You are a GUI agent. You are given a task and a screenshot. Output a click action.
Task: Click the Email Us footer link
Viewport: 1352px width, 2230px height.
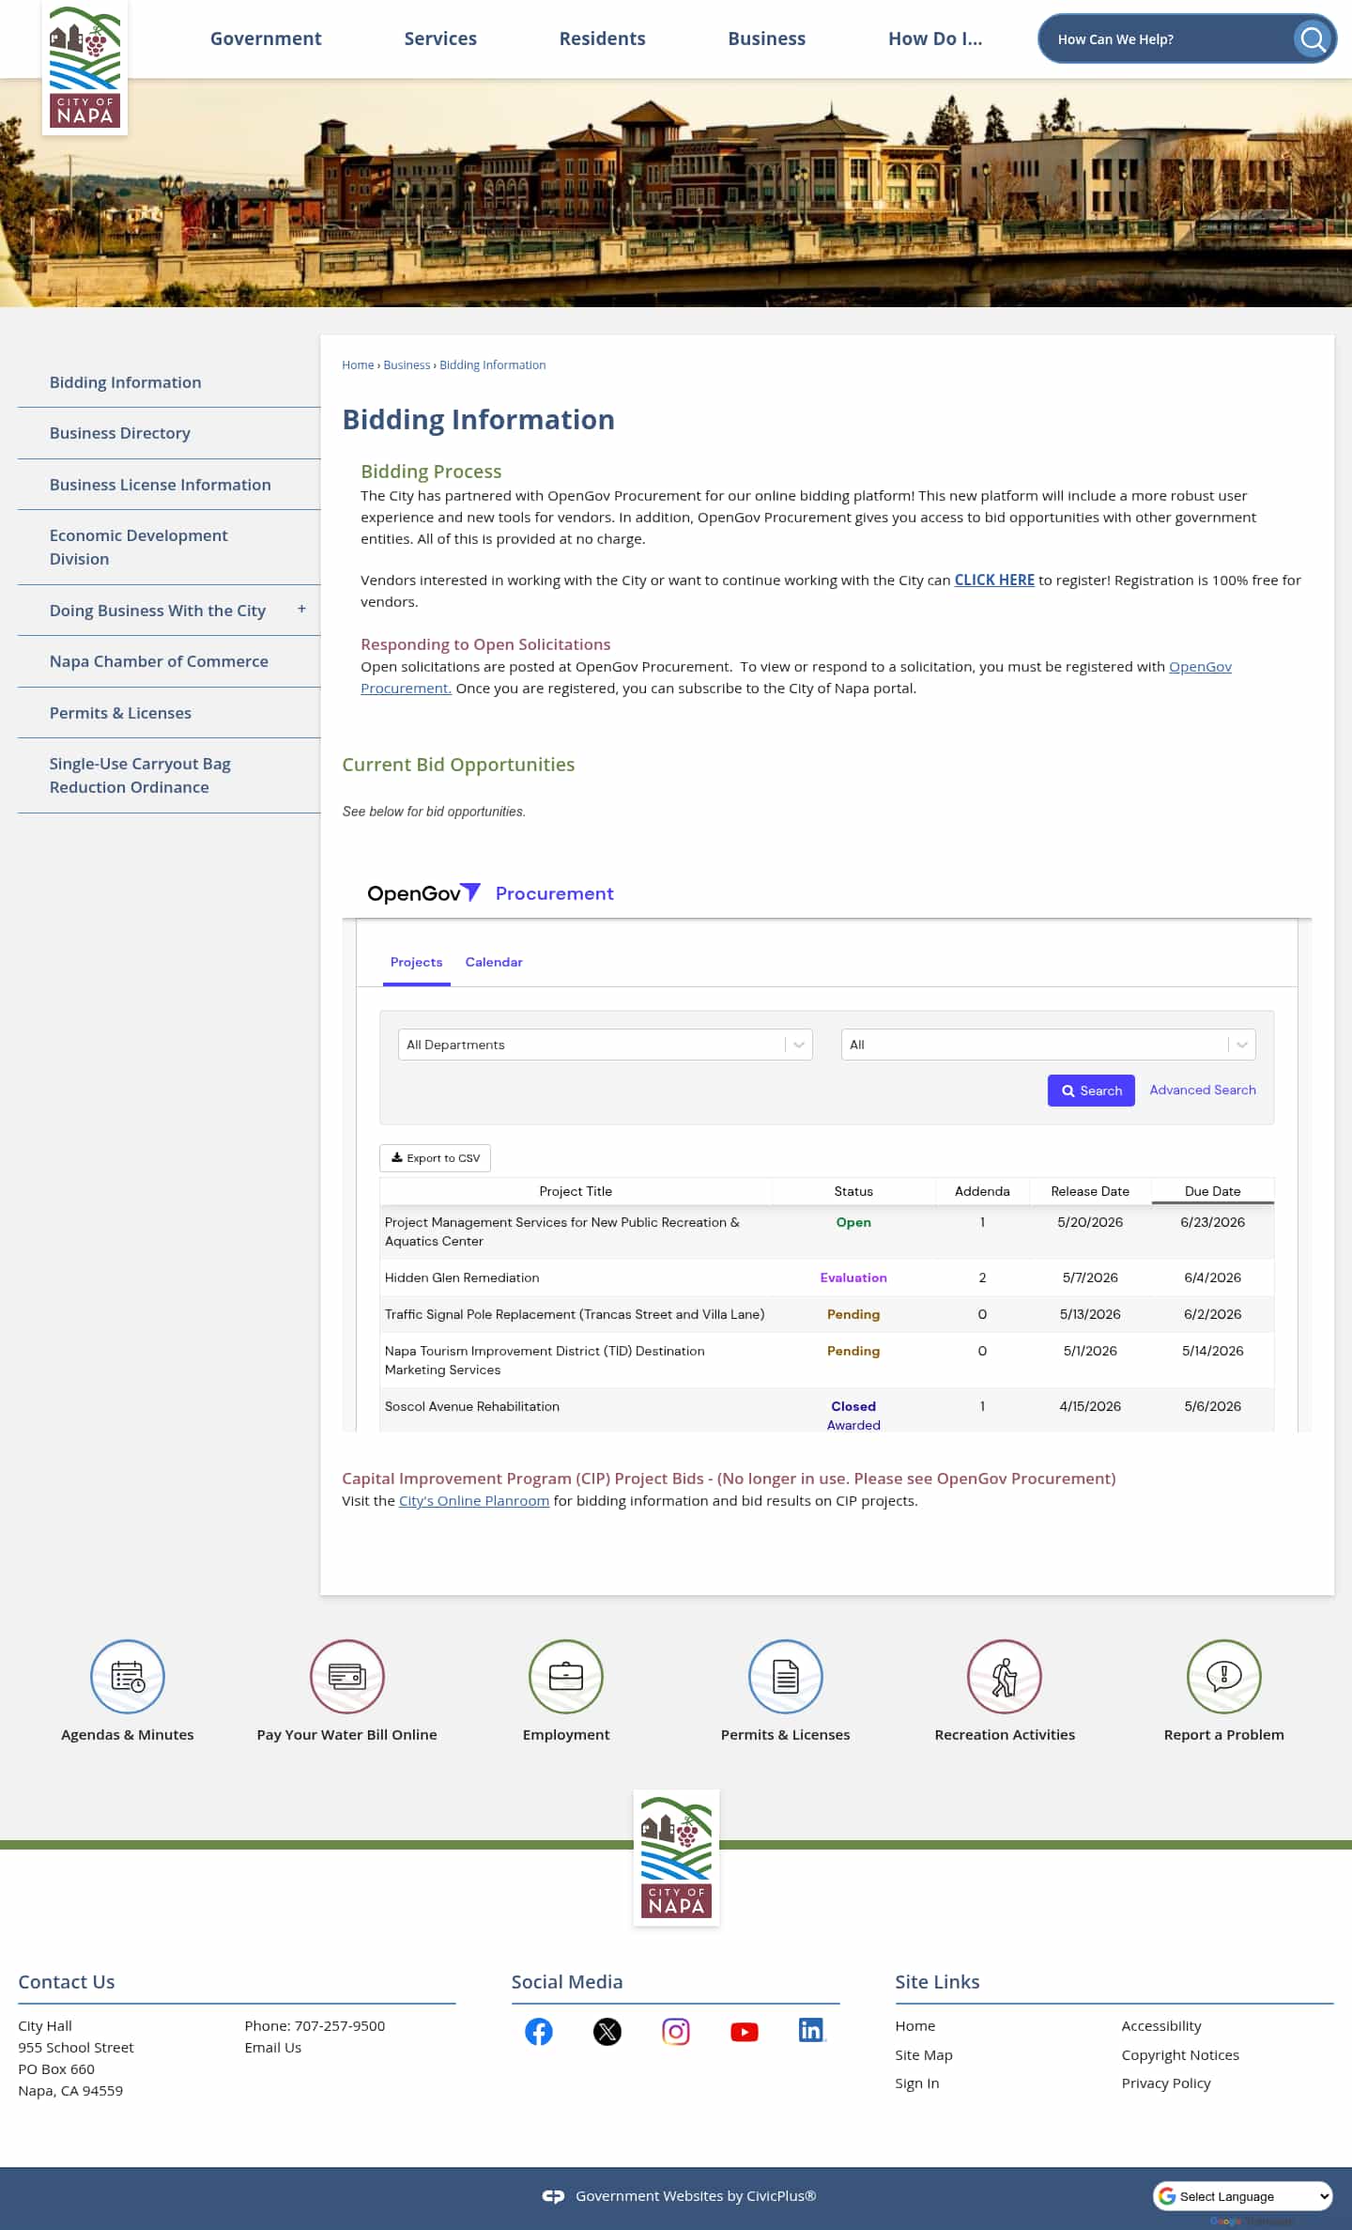(273, 2047)
